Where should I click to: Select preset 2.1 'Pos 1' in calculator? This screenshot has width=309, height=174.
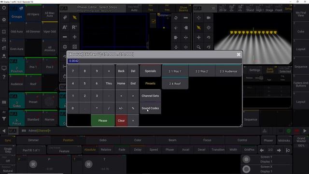pyautogui.click(x=175, y=71)
